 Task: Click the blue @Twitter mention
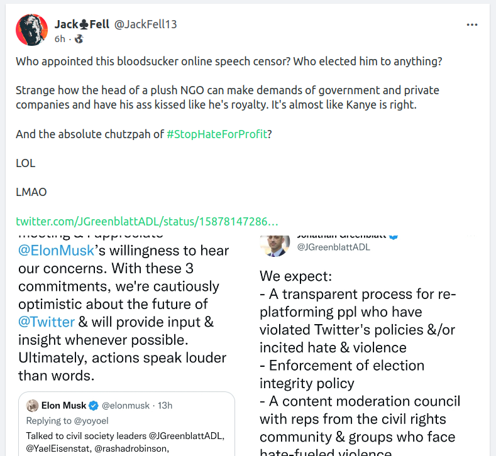47,322
